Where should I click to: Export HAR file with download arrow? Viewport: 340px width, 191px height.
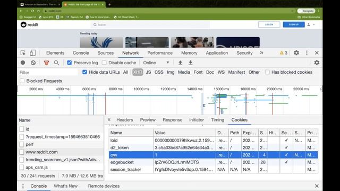pyautogui.click(x=190, y=63)
